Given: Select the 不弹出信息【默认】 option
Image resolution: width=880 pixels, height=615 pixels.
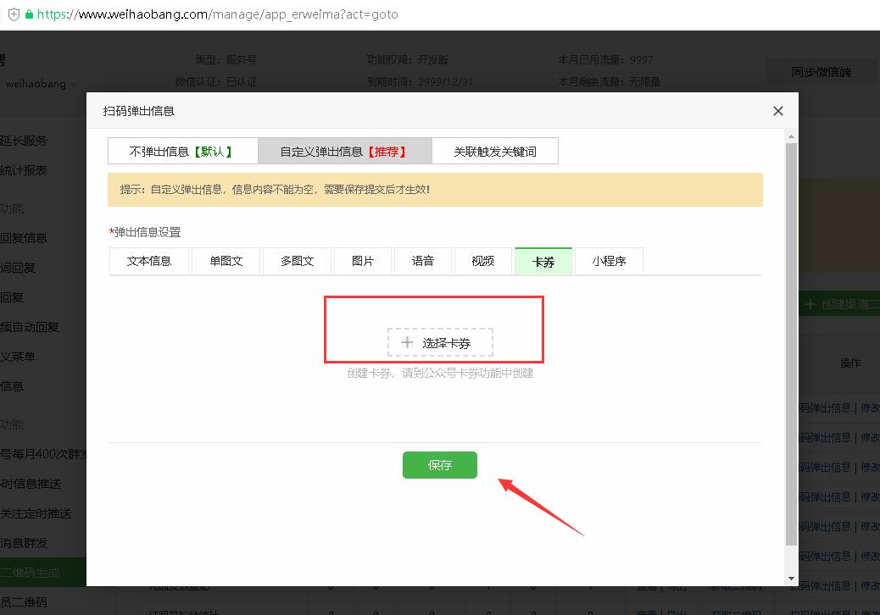Looking at the screenshot, I should (x=183, y=152).
